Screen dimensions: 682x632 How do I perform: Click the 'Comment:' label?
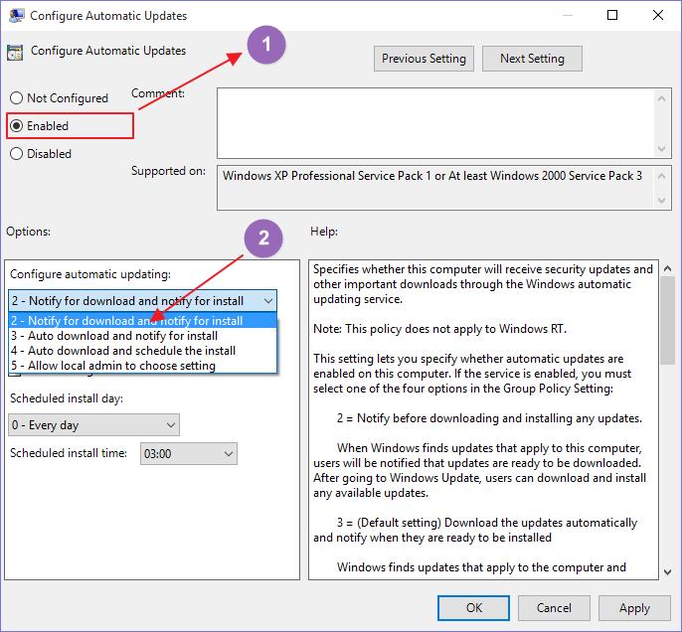(x=158, y=93)
